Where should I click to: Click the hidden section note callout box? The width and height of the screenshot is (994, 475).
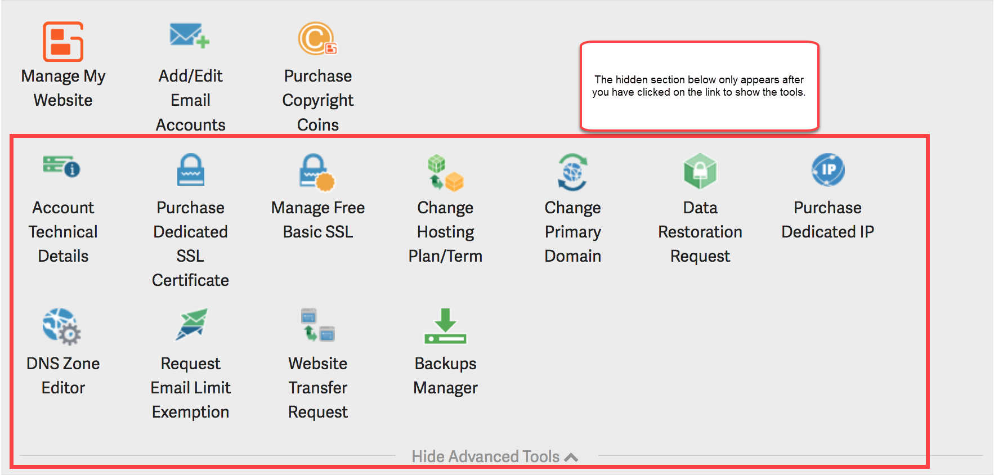tap(699, 86)
